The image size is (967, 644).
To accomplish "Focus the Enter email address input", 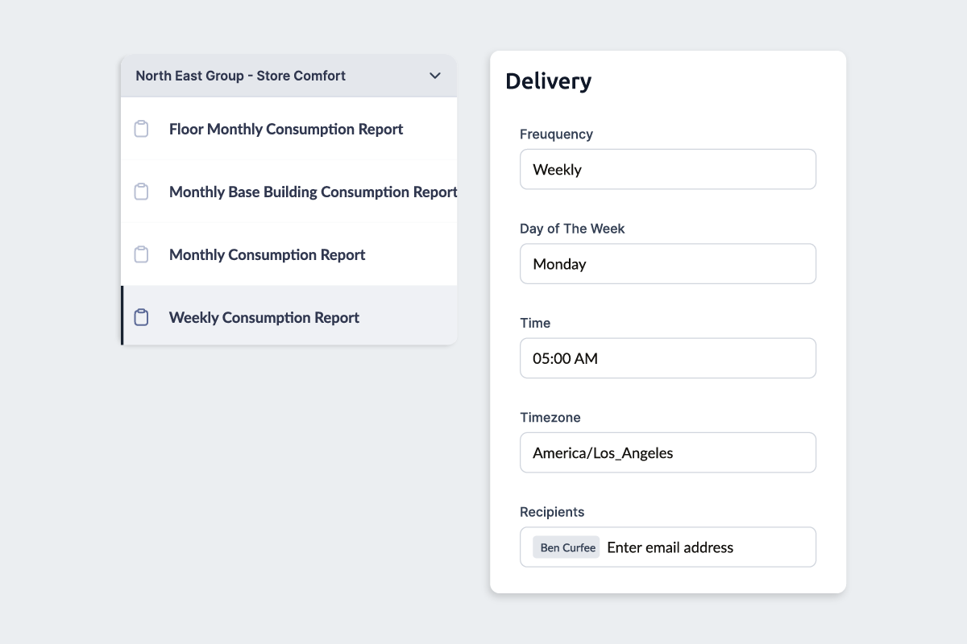I will [705, 547].
